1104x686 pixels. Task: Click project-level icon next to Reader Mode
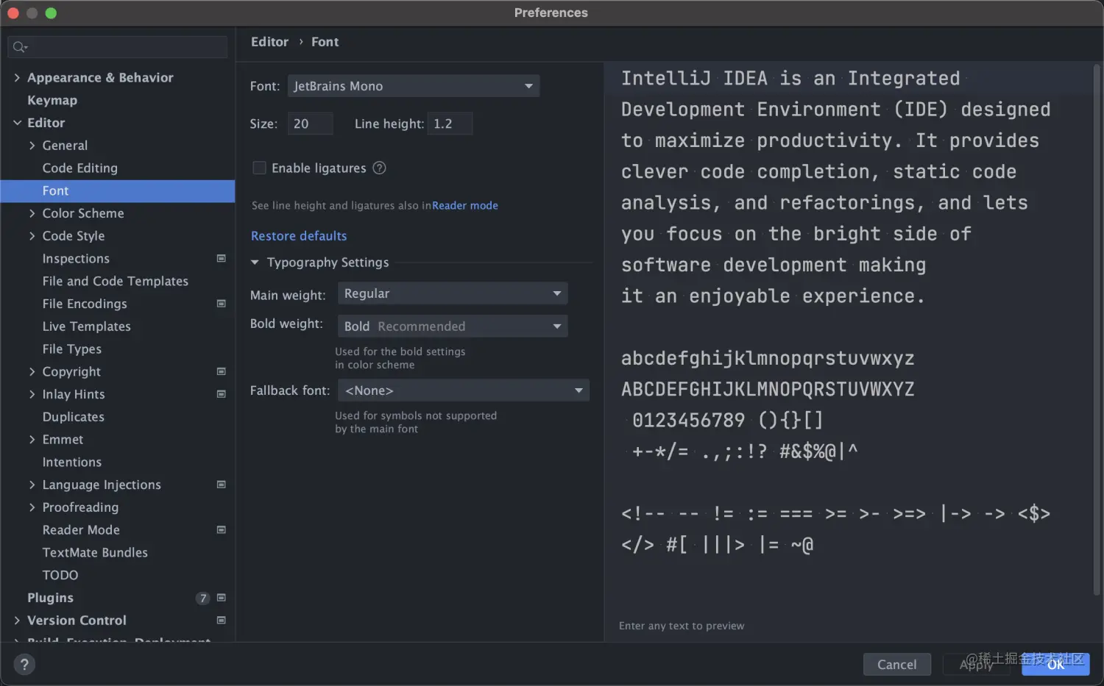[x=221, y=529]
